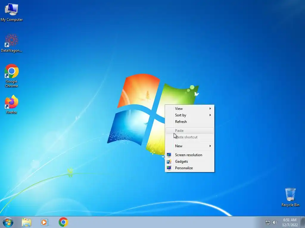Expand the Sort by submenu
Viewport: 305px width, 228px height.
tap(190, 115)
